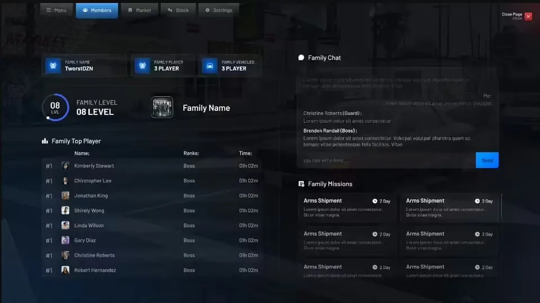This screenshot has height=303, width=540.
Task: Click the Name: column header
Action: tap(82, 153)
